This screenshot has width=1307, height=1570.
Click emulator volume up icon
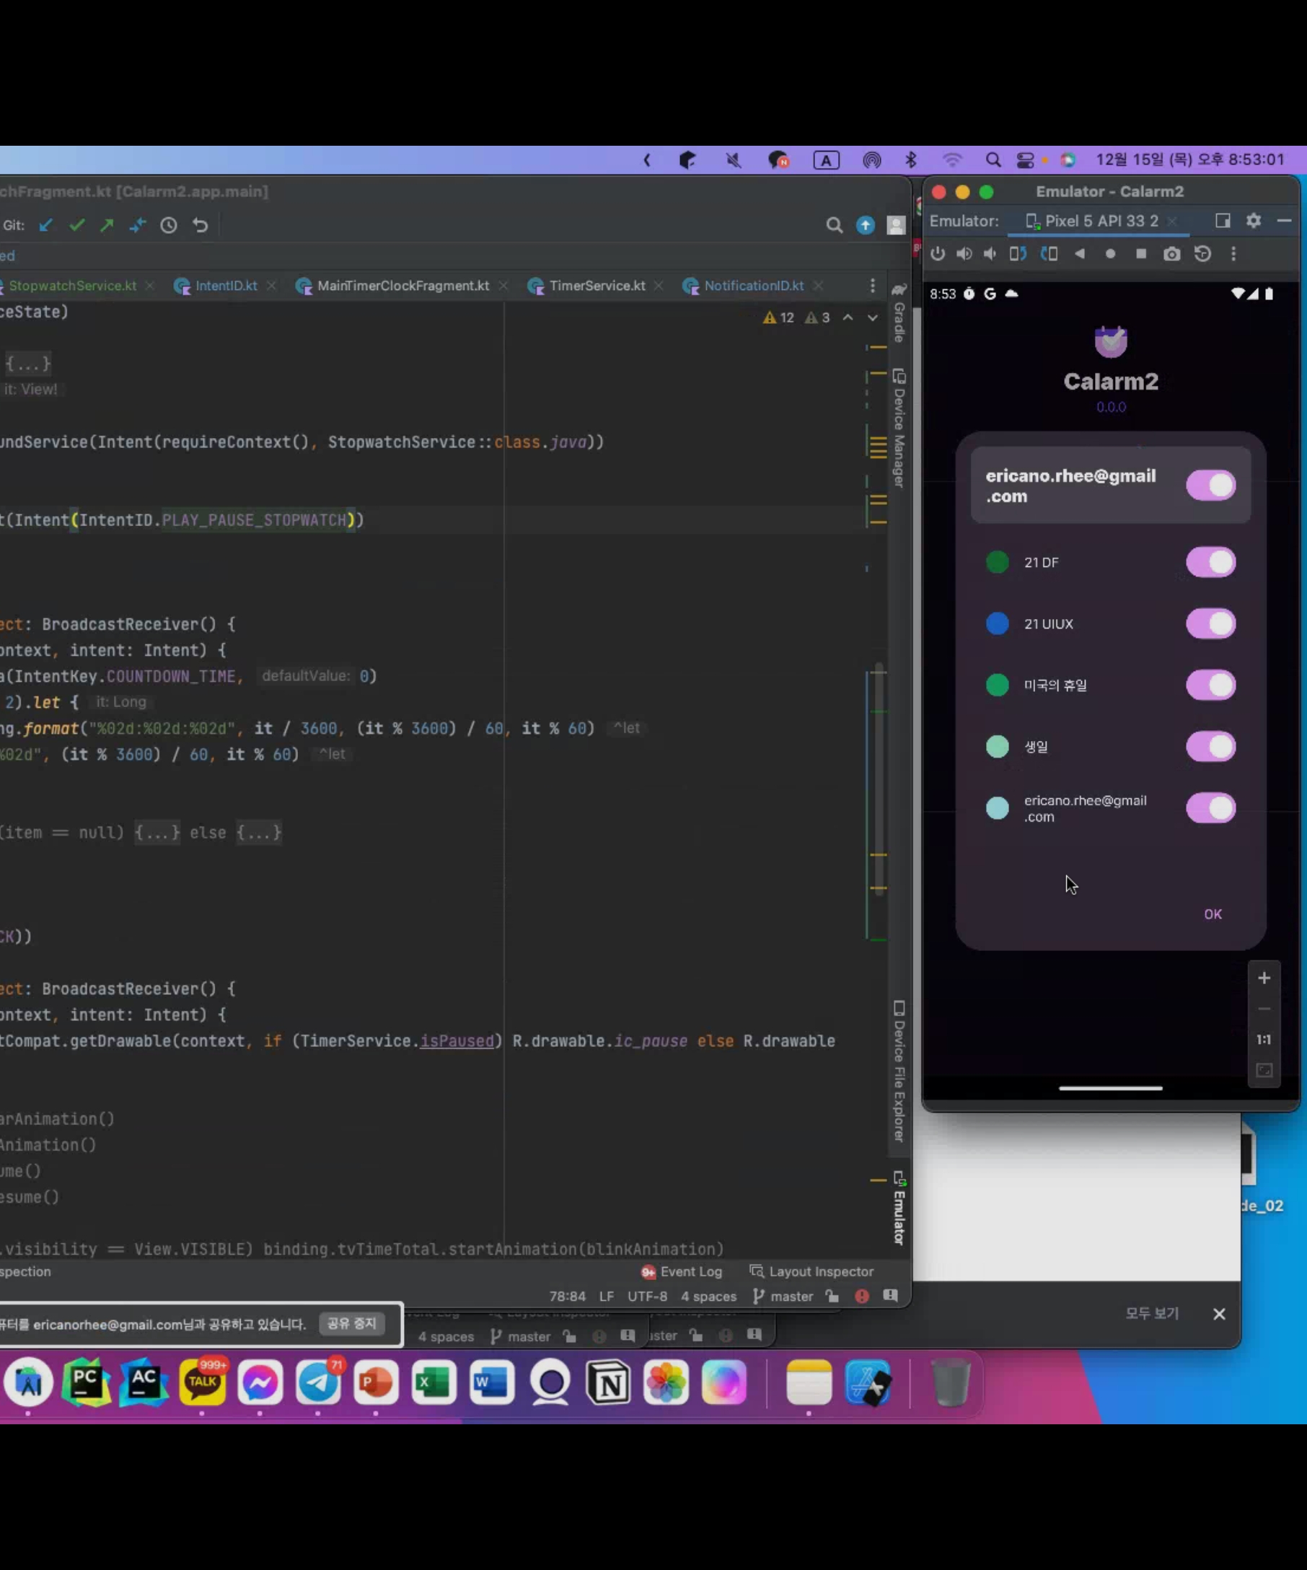(x=964, y=254)
